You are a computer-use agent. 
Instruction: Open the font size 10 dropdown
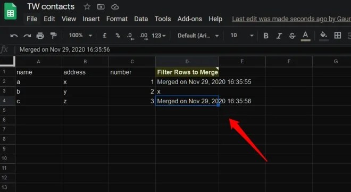pos(242,35)
